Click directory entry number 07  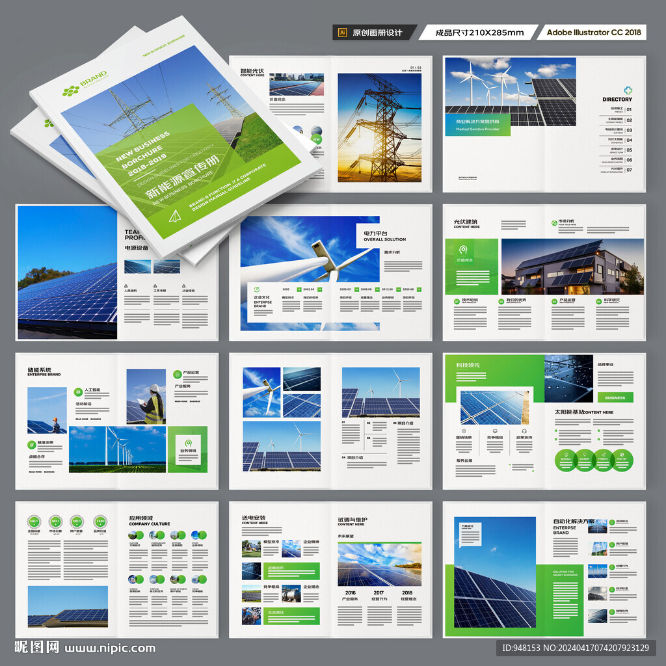[x=629, y=170]
